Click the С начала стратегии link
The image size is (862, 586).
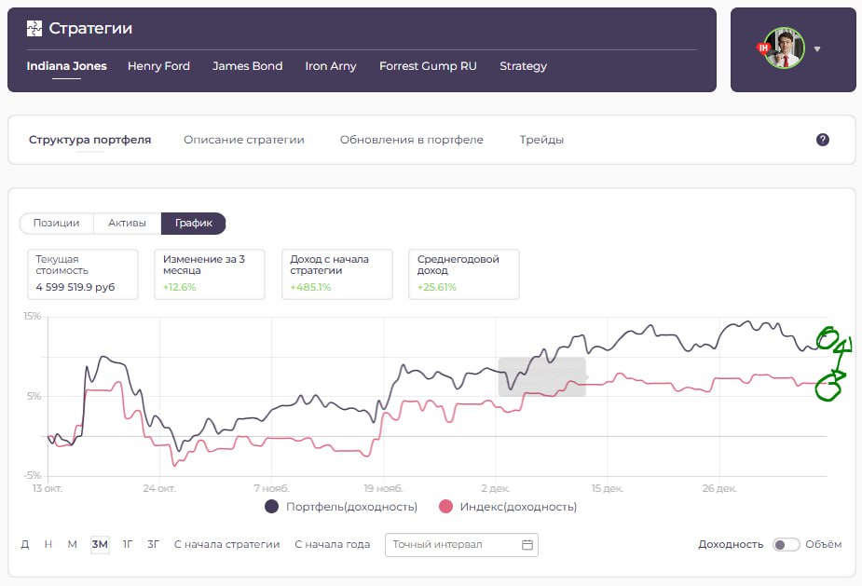226,545
